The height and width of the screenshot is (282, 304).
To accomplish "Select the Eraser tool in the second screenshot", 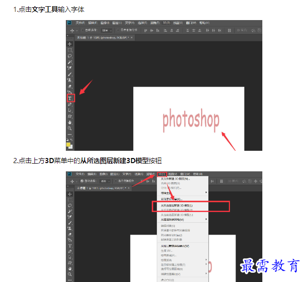I will (70, 234).
